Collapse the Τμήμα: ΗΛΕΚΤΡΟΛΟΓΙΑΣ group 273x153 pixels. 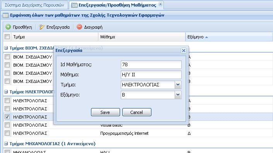pos(6,92)
